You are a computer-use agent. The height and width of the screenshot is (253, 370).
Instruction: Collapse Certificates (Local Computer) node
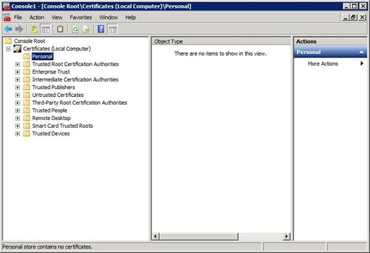pyautogui.click(x=9, y=49)
